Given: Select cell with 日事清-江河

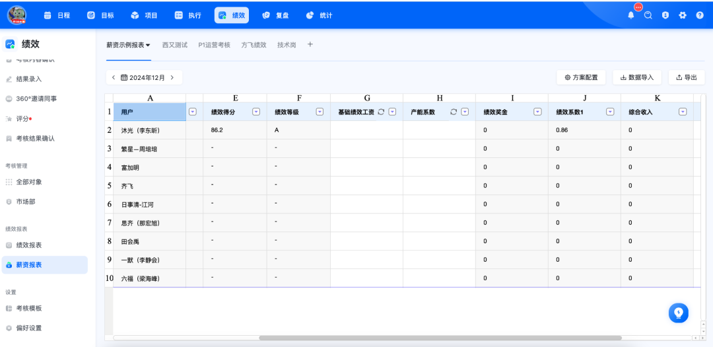Looking at the screenshot, I should point(150,204).
